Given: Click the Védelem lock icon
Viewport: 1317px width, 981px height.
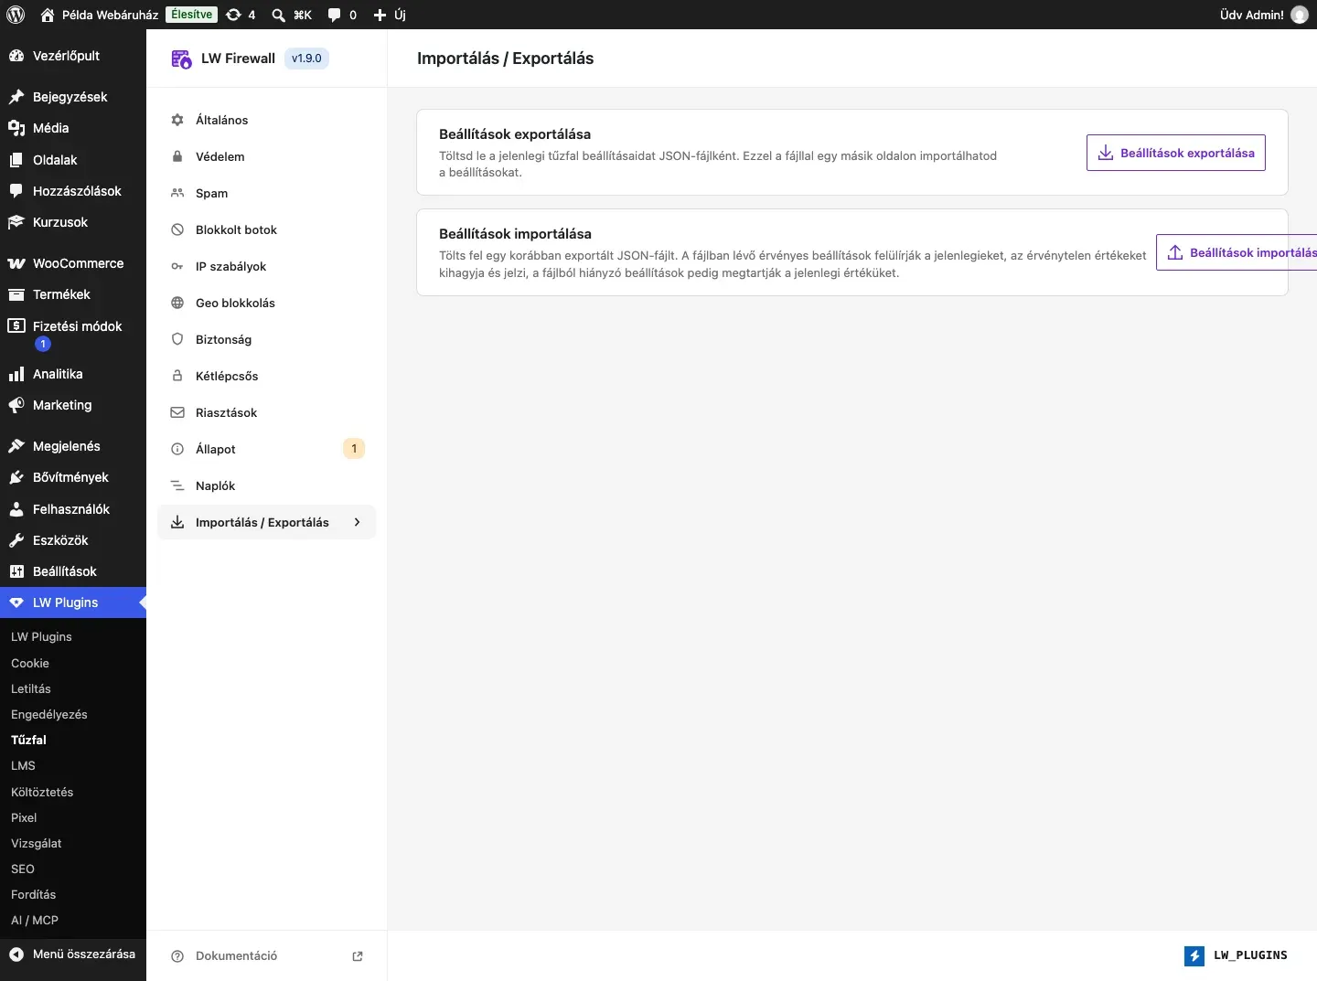Looking at the screenshot, I should [x=177, y=156].
